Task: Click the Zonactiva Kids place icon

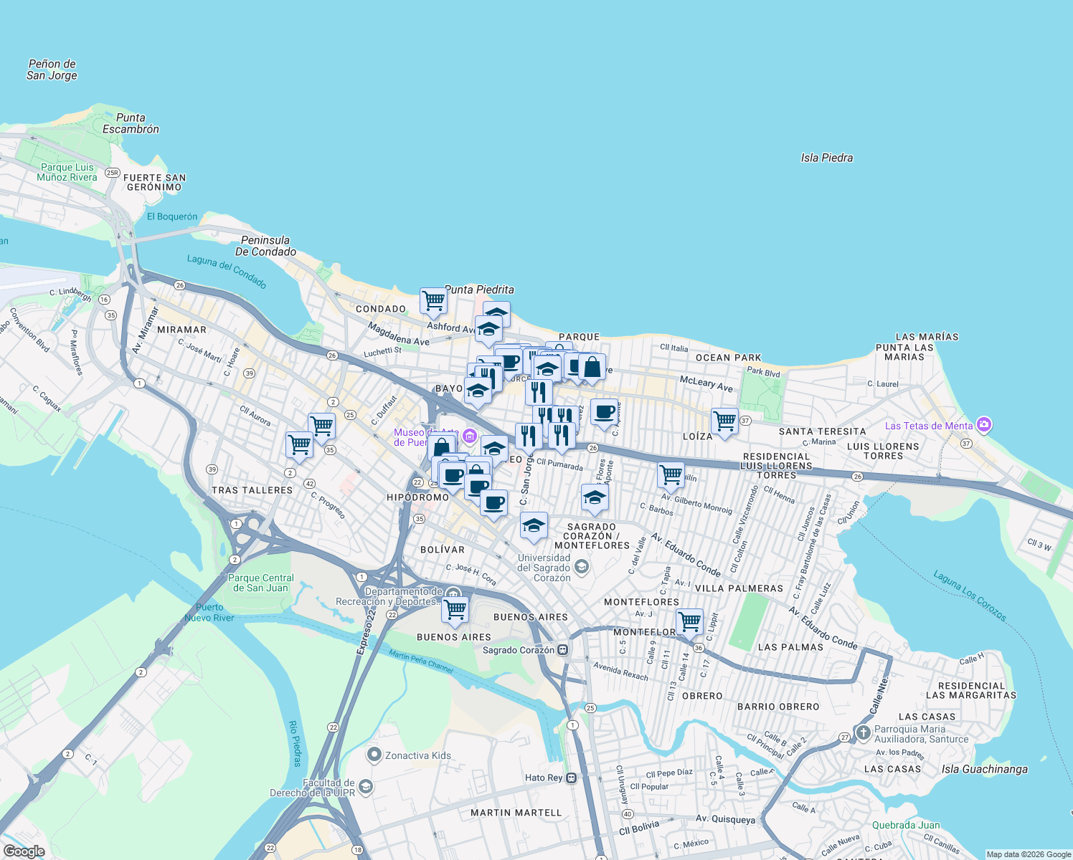Action: [x=375, y=755]
